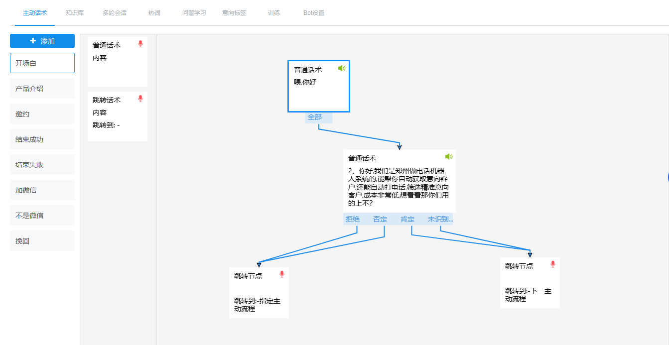Select 邀约 in the flow list

pos(42,114)
